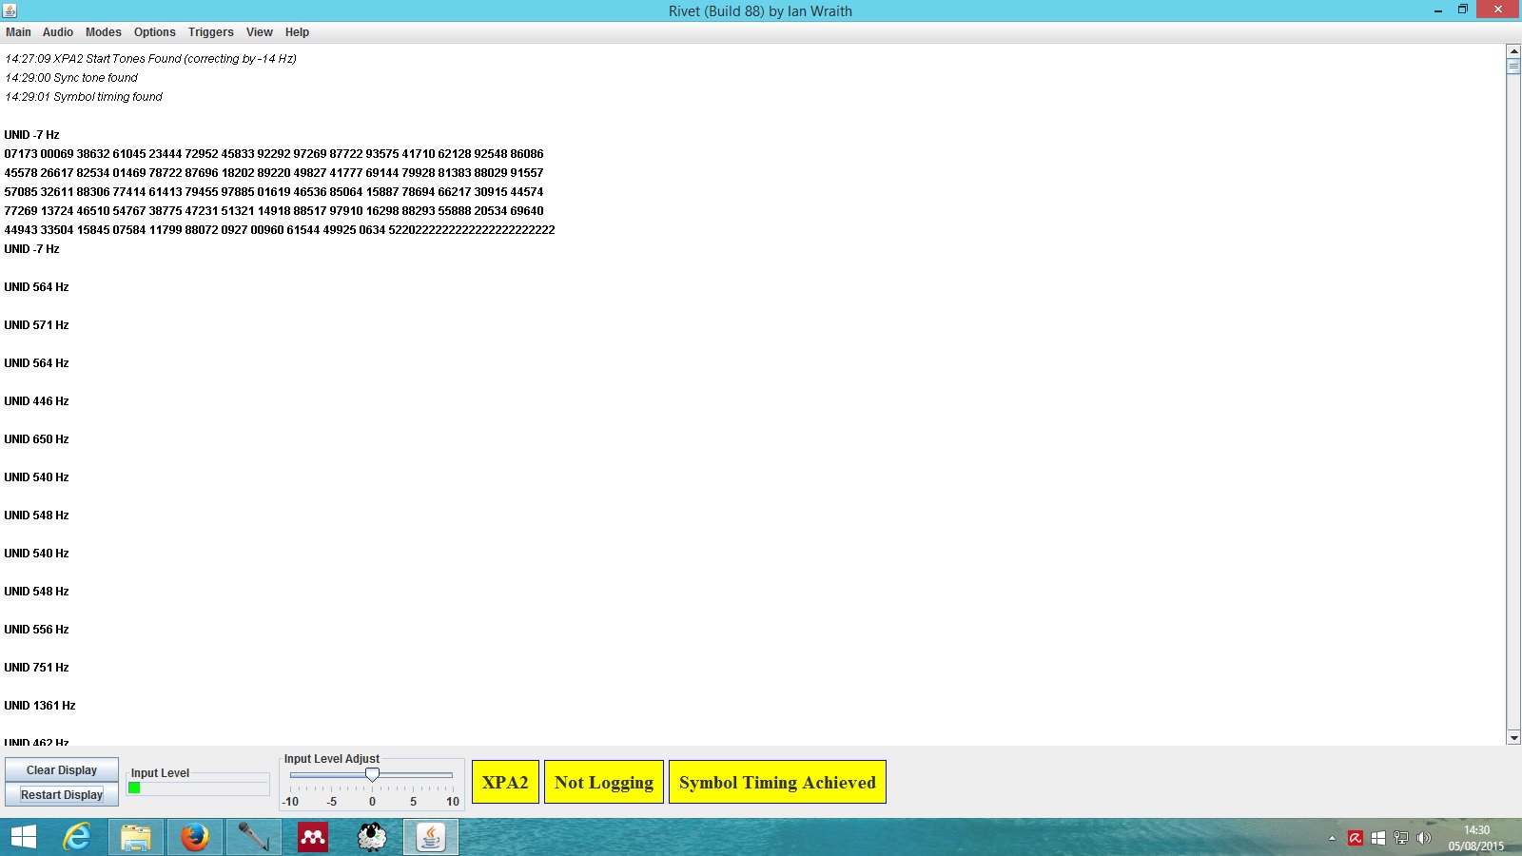Click the data row starting with 44943
Image resolution: width=1522 pixels, height=856 pixels.
point(280,230)
